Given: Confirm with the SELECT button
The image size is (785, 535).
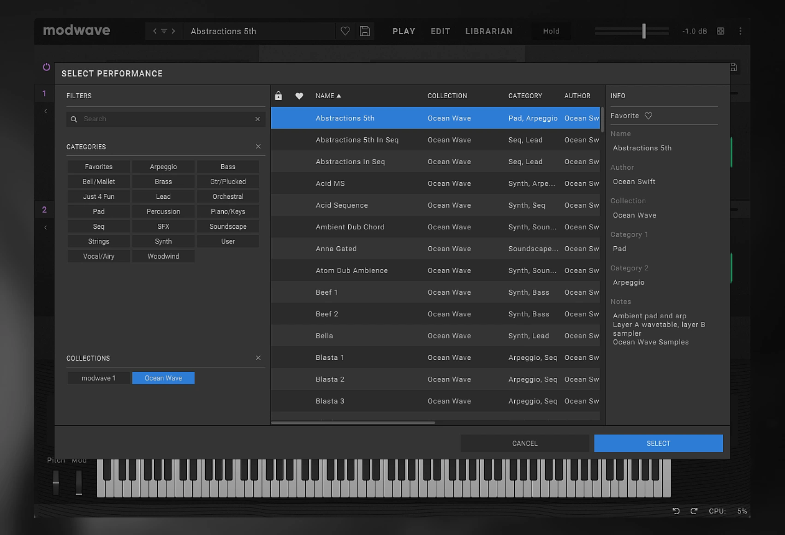Looking at the screenshot, I should click(x=659, y=443).
